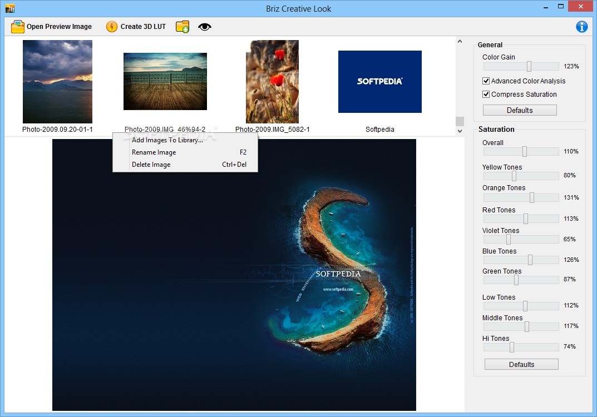597x417 pixels.
Task: Click the 74% Hi Tones value
Action: click(570, 346)
